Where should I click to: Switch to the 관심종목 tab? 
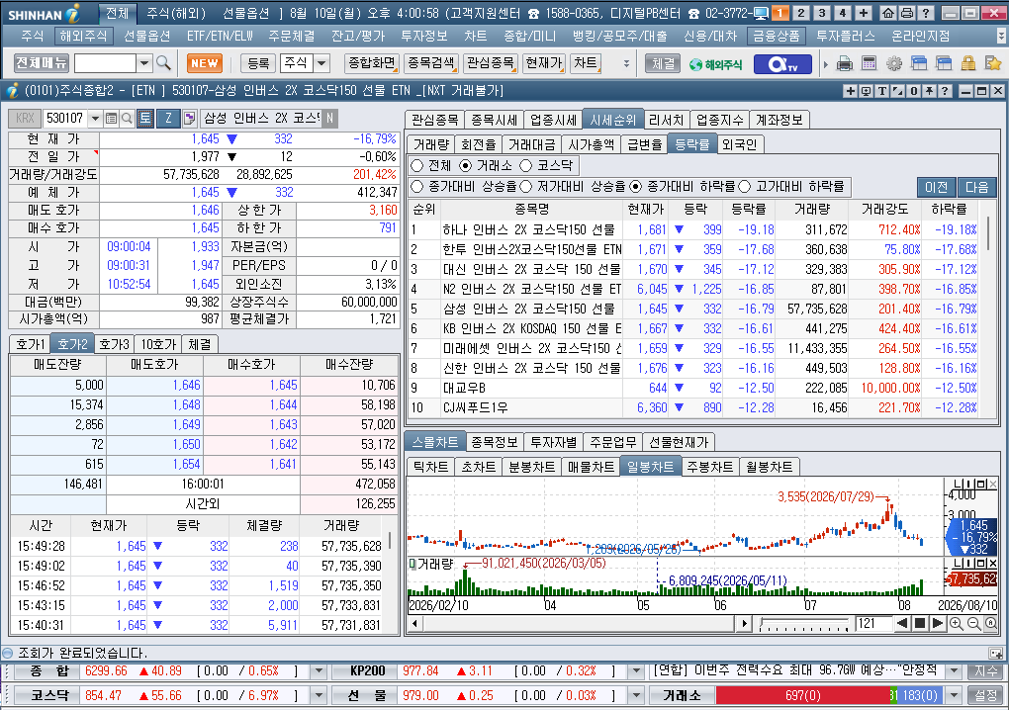(x=435, y=120)
